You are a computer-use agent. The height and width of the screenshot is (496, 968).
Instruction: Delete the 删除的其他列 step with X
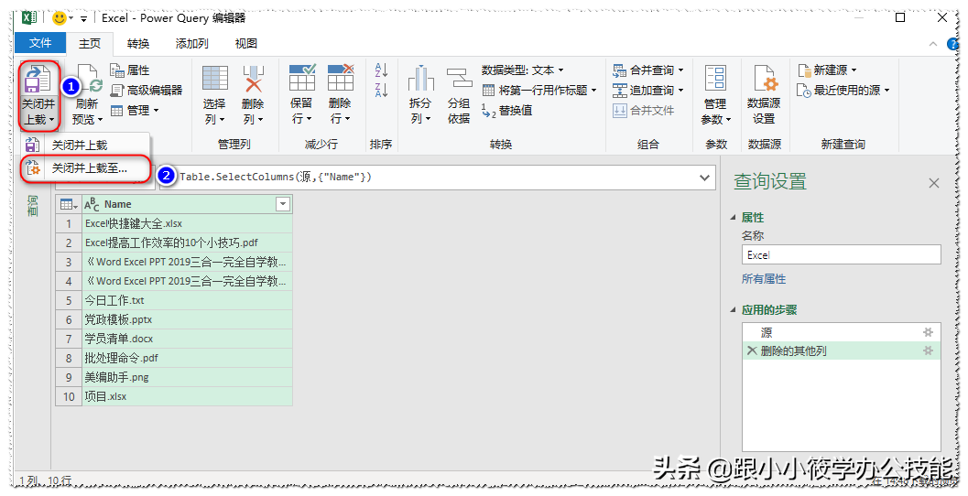[751, 351]
